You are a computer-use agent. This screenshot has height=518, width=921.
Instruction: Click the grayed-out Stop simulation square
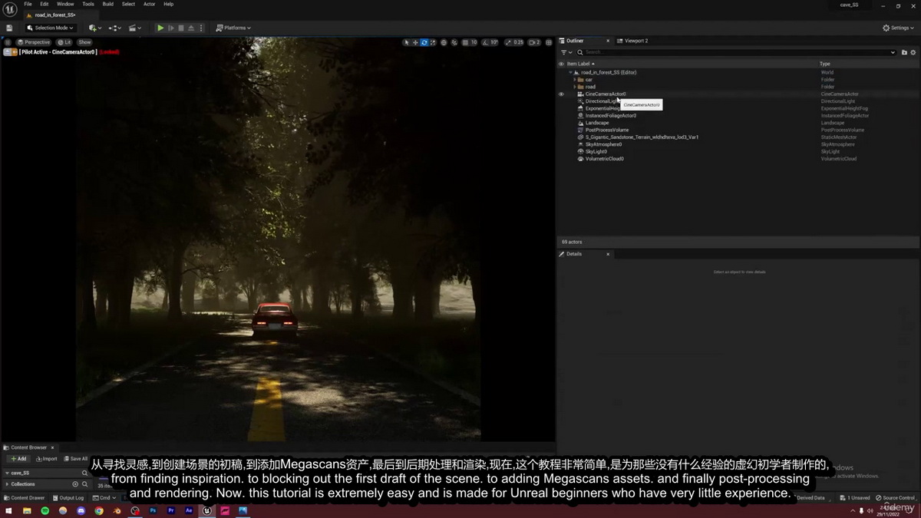pos(180,28)
